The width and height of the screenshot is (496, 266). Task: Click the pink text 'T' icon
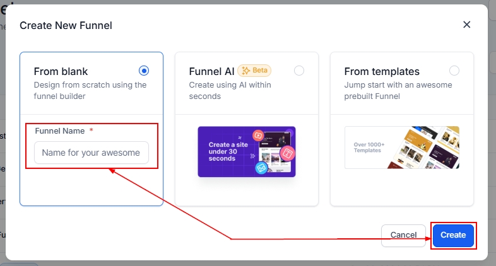[x=286, y=153]
